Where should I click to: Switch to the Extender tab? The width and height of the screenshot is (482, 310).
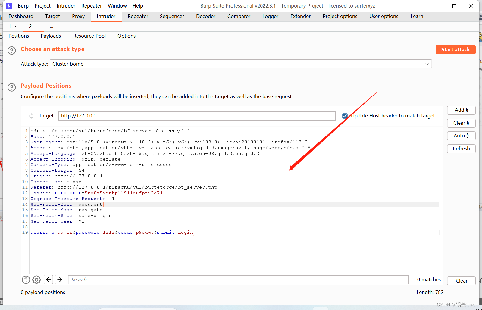click(300, 16)
